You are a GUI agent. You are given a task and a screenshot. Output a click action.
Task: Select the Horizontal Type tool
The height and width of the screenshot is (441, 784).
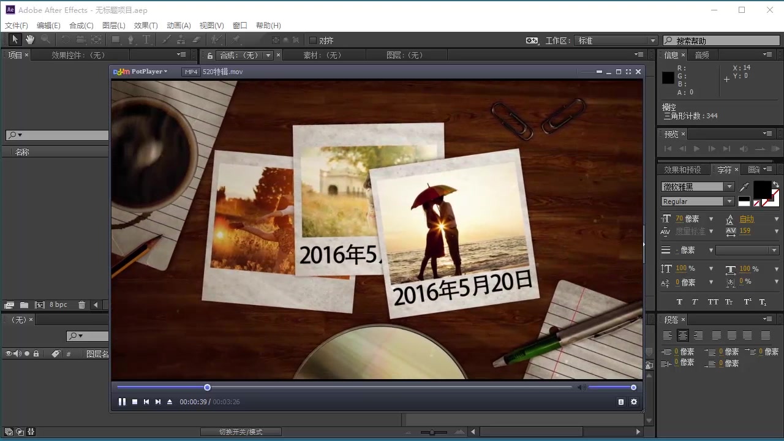(146, 40)
